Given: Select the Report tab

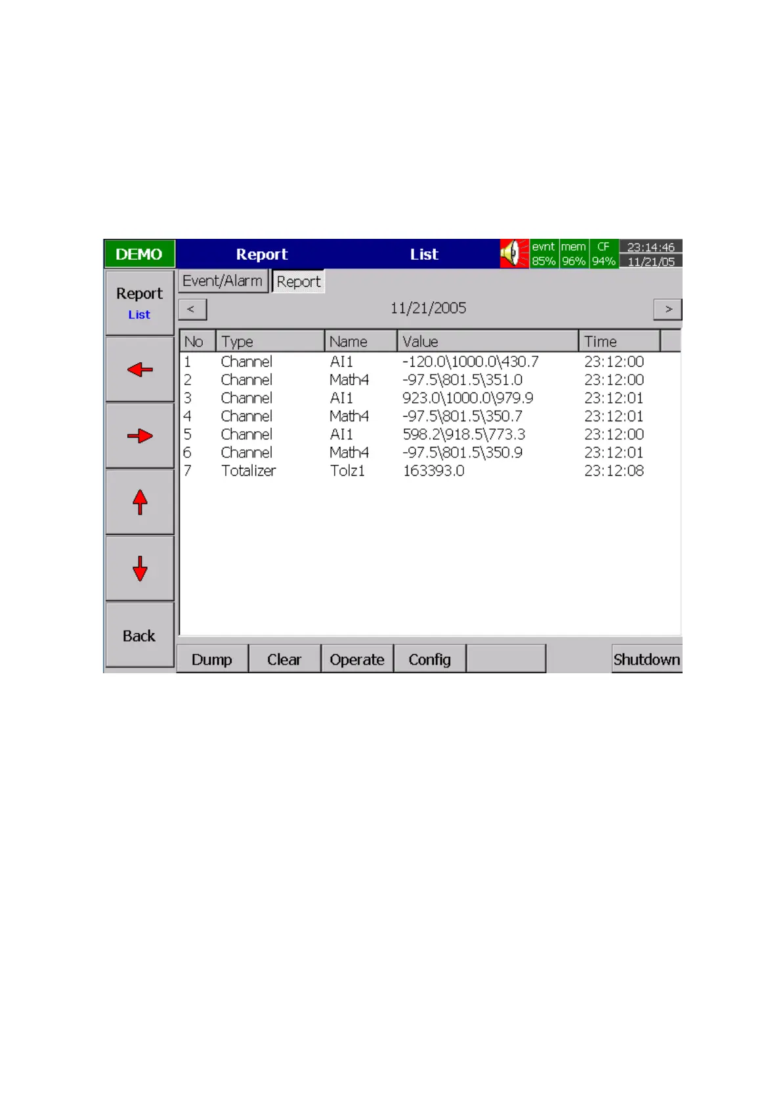Looking at the screenshot, I should click(x=299, y=281).
